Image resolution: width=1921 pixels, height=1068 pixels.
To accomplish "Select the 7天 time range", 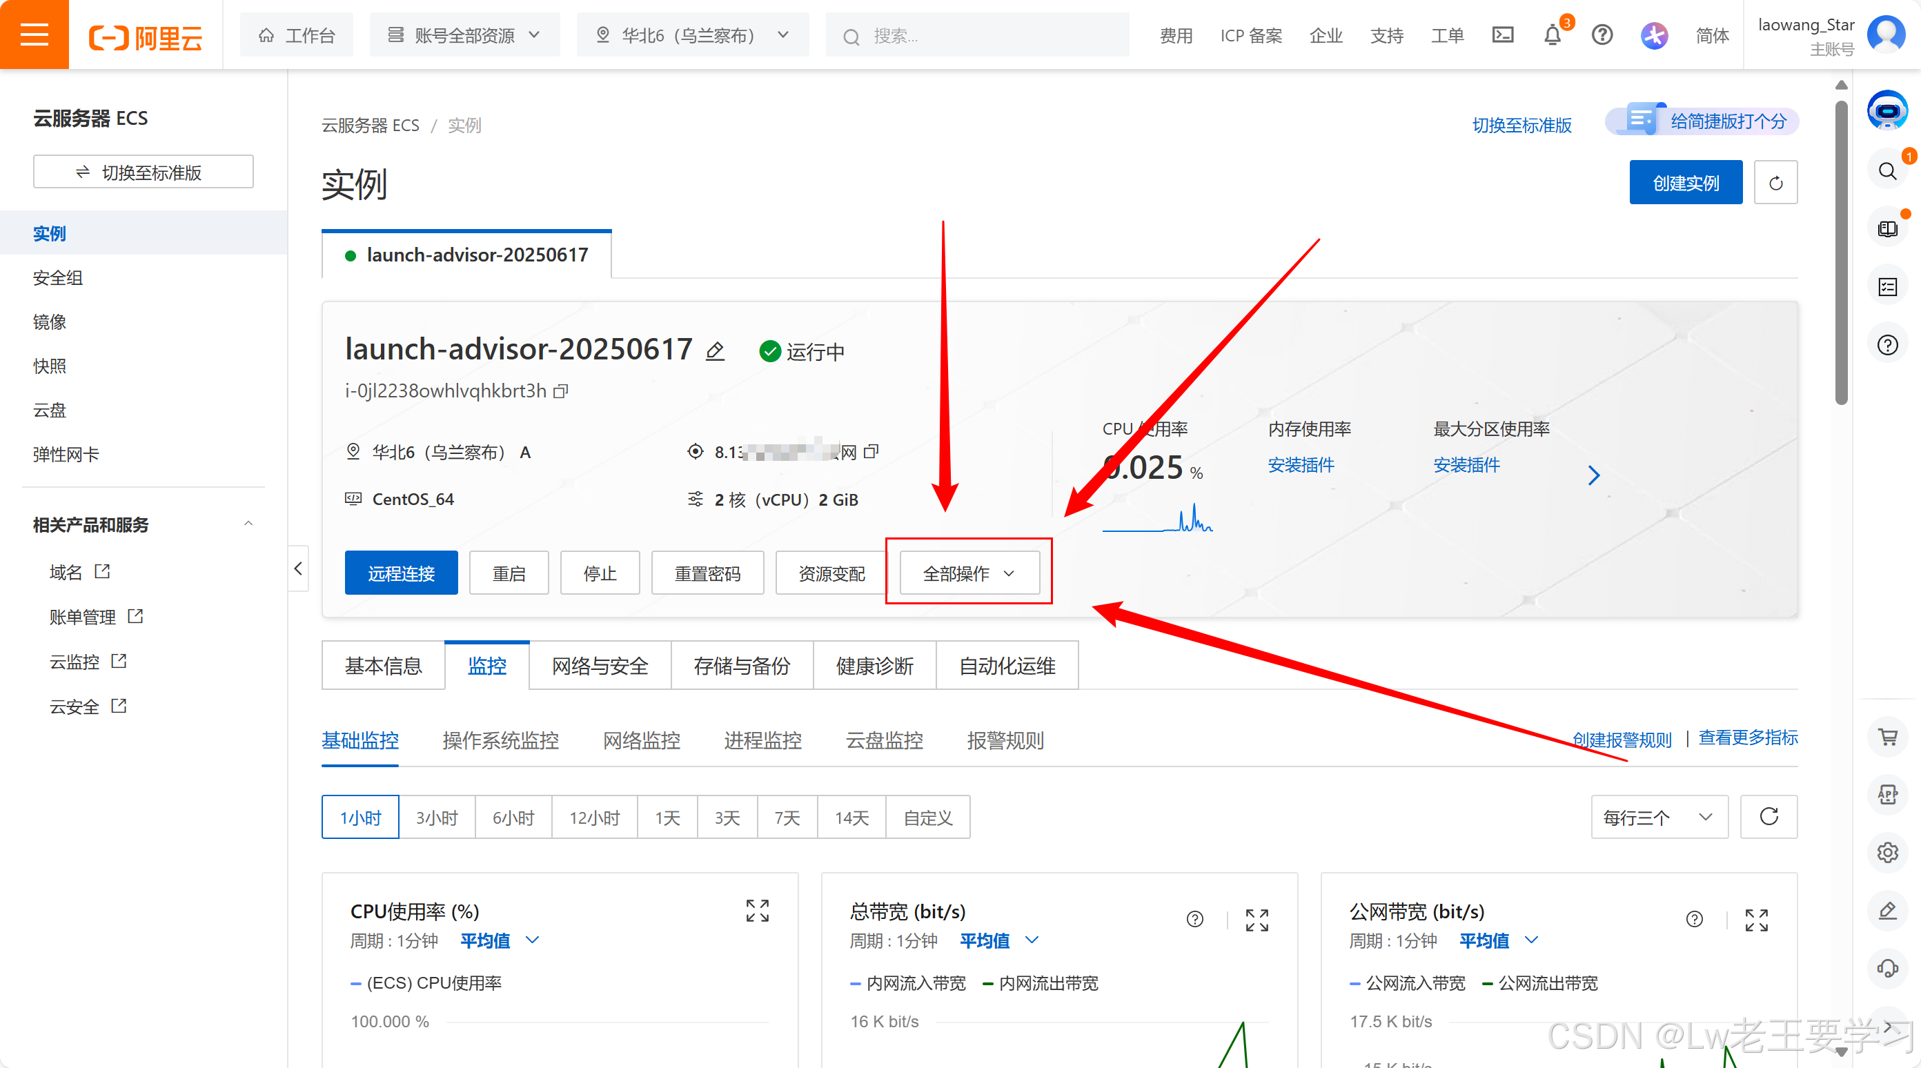I will pos(787,818).
